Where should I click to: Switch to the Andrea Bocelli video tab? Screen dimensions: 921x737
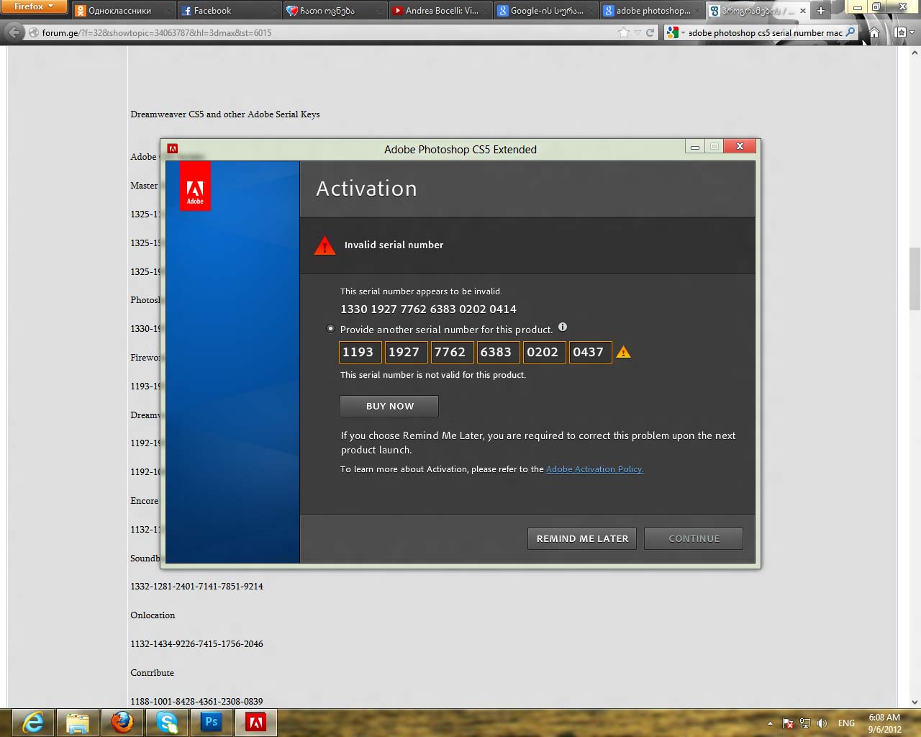coord(439,11)
